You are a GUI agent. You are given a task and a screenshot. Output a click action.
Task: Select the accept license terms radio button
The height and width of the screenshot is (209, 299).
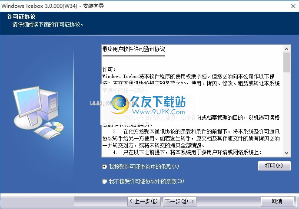[x=104, y=167]
